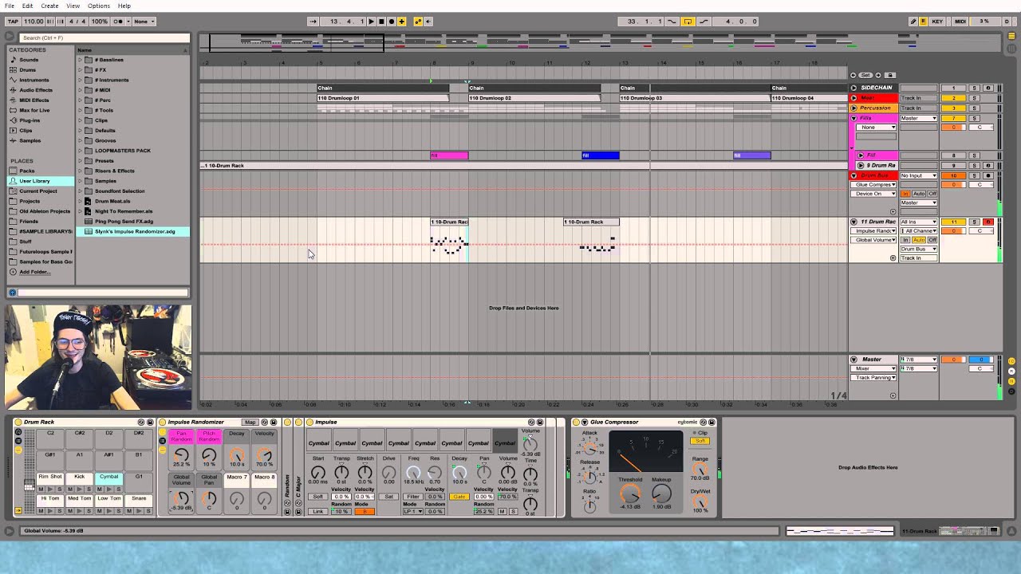The image size is (1021, 574).
Task: Open the Options menu
Action: 99,6
